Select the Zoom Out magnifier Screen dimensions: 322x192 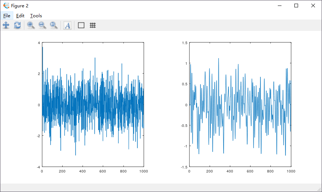pyautogui.click(x=42, y=25)
